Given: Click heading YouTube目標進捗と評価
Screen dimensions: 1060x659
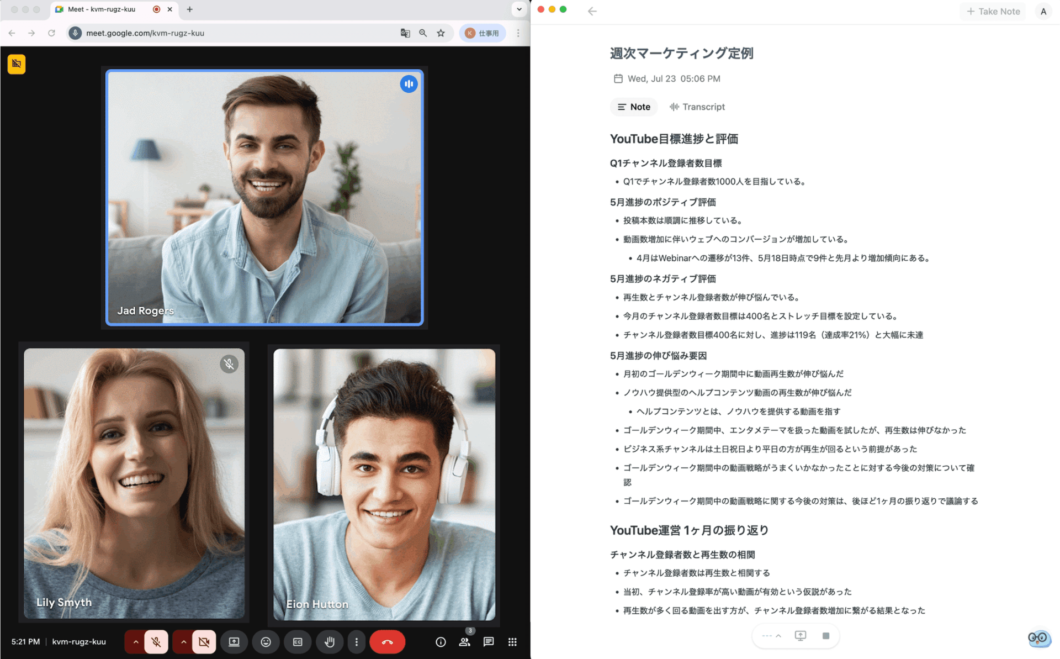Looking at the screenshot, I should [x=674, y=139].
